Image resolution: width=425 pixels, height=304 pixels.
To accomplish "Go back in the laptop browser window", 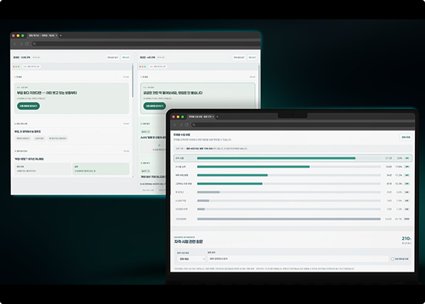I will click(175, 125).
